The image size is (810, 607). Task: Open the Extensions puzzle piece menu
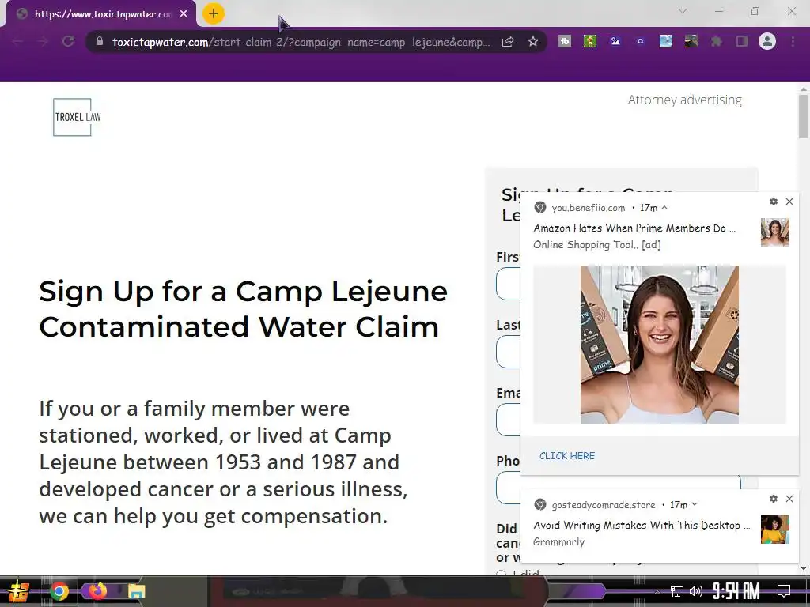pos(717,41)
